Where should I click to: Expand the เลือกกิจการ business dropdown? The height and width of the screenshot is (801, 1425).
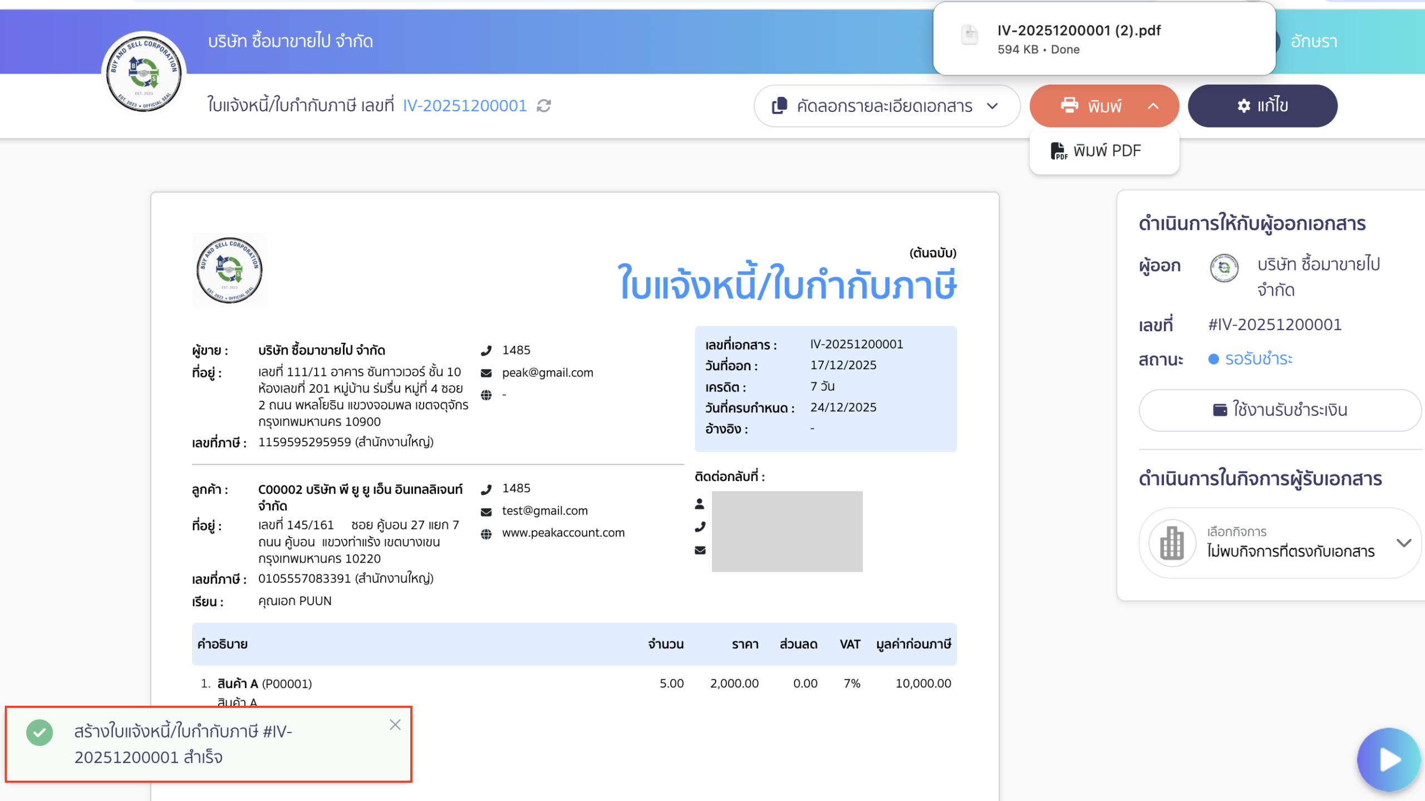[1405, 543]
